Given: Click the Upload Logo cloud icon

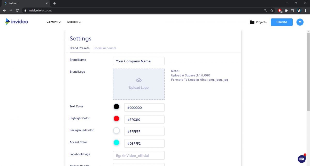Looking at the screenshot, I should click(x=139, y=80).
